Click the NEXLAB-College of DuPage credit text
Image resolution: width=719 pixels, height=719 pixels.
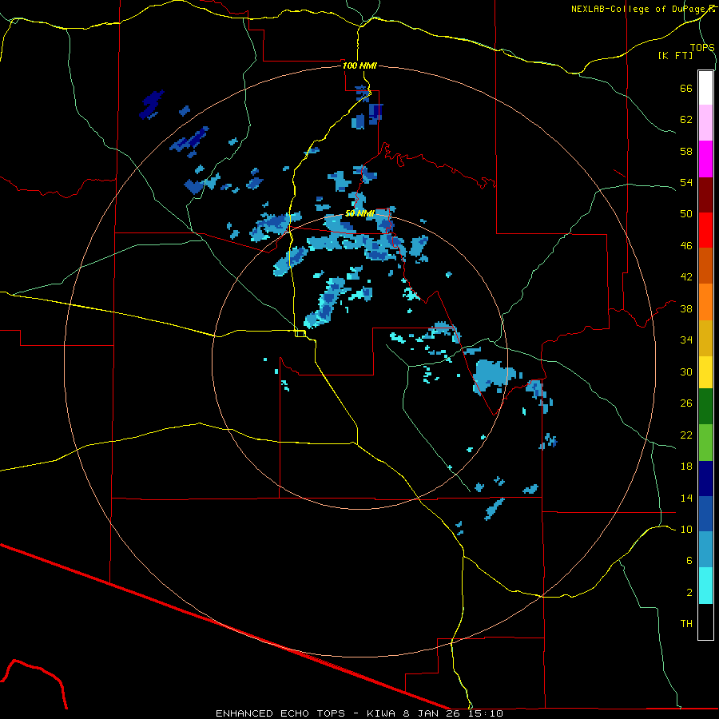pos(642,9)
